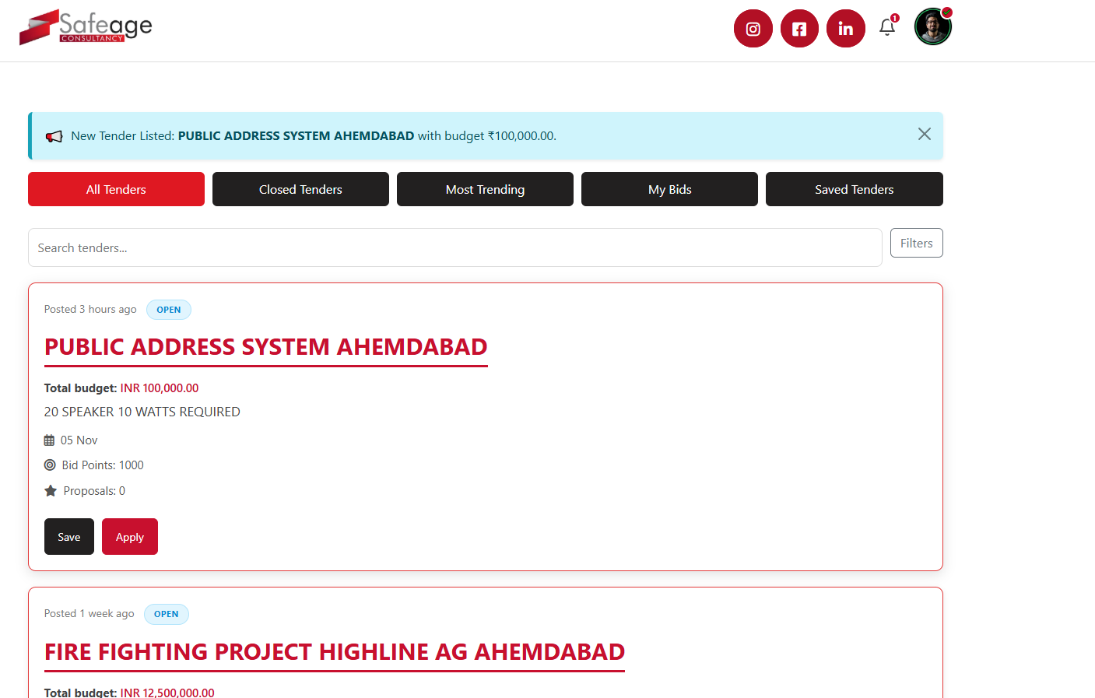
Task: Click the target icon beside Bid Points
Action: click(x=50, y=465)
